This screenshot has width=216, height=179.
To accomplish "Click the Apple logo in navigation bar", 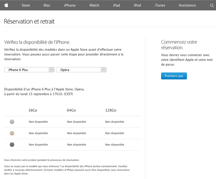I will (x=6, y=5).
